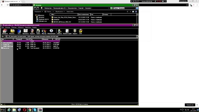
Task: Open the WinRAR Файл menu
Action: click(2, 27)
